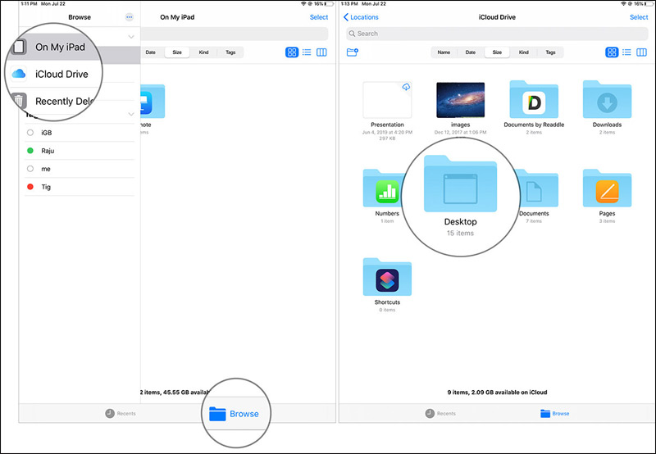Open iCloud Drive location in sidebar

54,74
